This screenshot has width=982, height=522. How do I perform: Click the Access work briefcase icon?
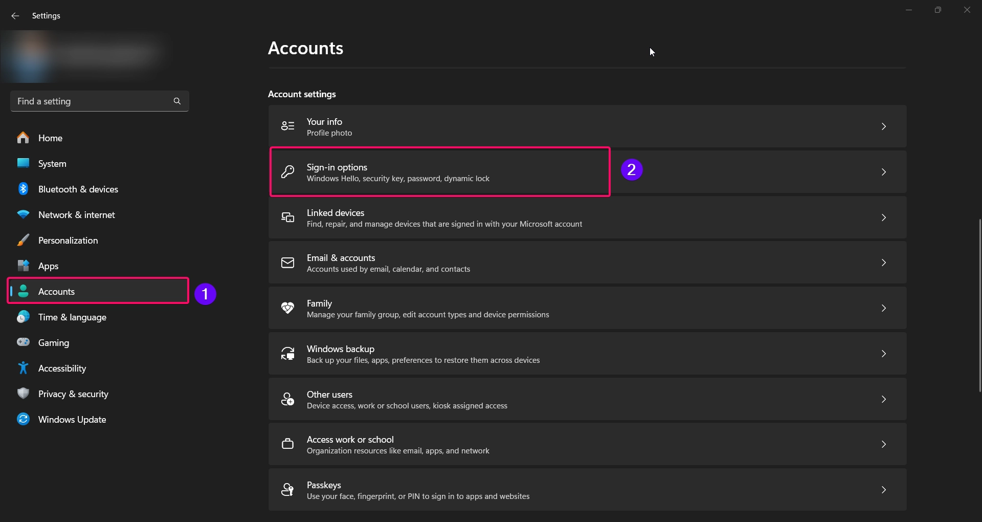click(x=288, y=444)
